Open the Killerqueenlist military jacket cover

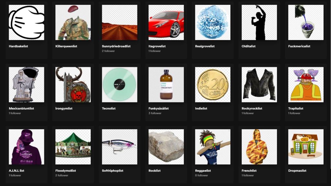coord(73,22)
